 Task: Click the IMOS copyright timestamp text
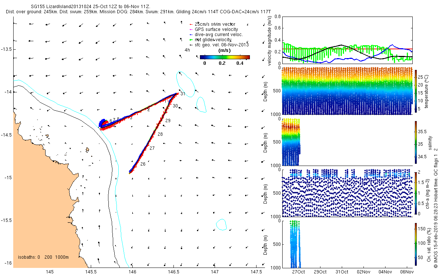(x=435, y=208)
